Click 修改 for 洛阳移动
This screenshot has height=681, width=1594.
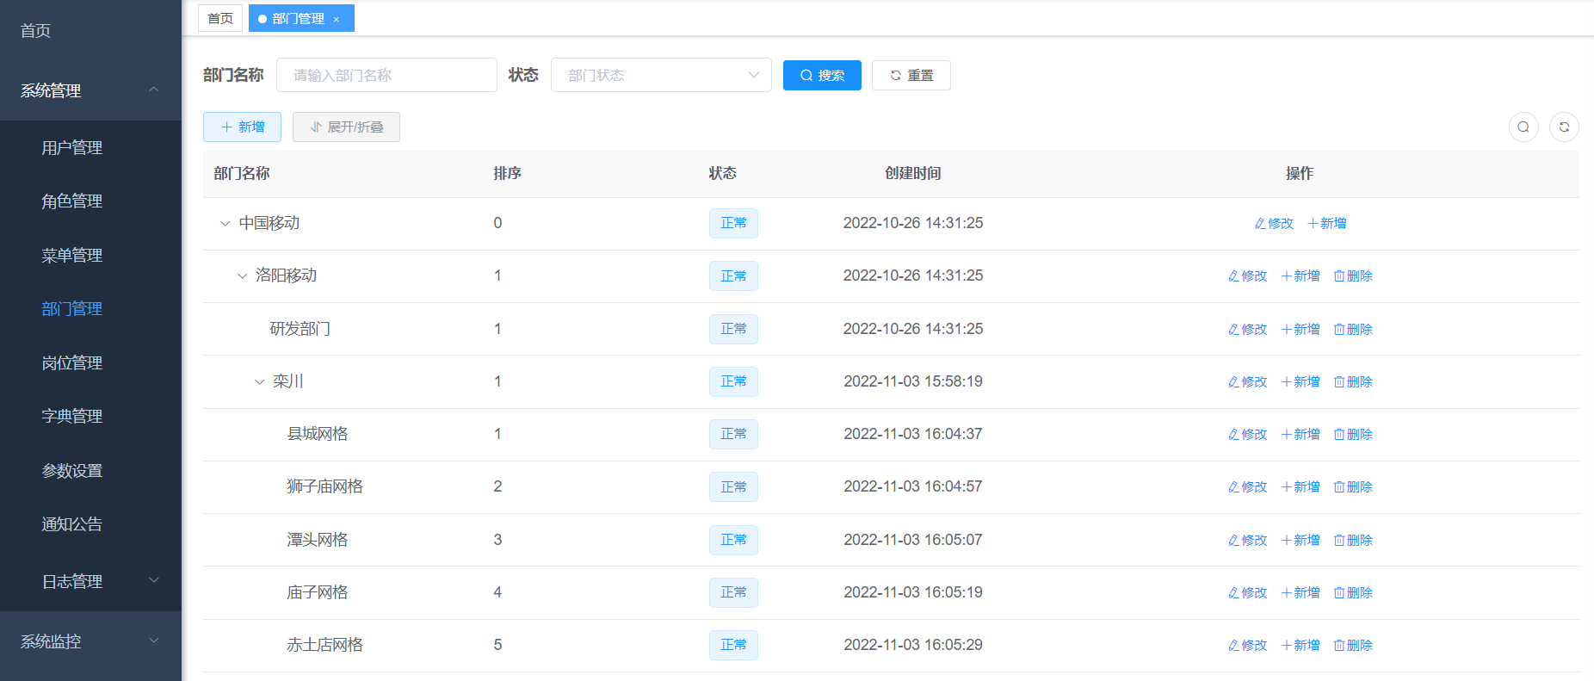(x=1247, y=275)
